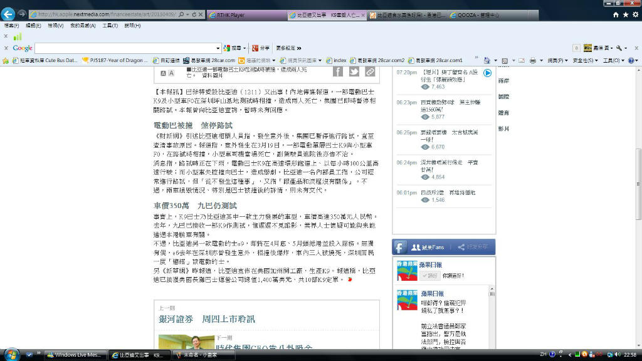Click the taskbar ZH language indicator
Image resolution: width=642 pixels, height=361 pixels.
[544, 355]
